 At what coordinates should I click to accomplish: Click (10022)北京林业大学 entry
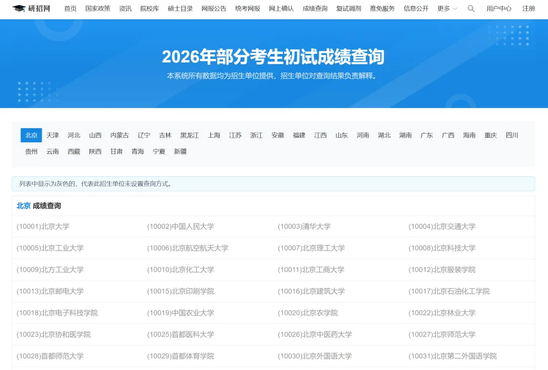pos(442,313)
